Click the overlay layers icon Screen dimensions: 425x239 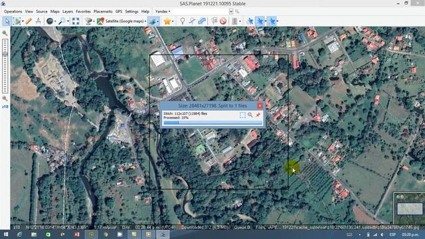[152, 21]
